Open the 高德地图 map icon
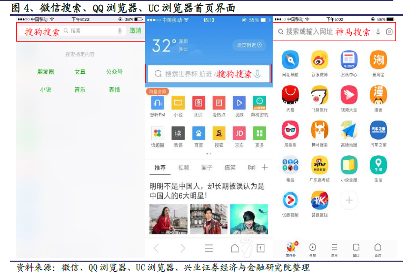 [x=349, y=130]
